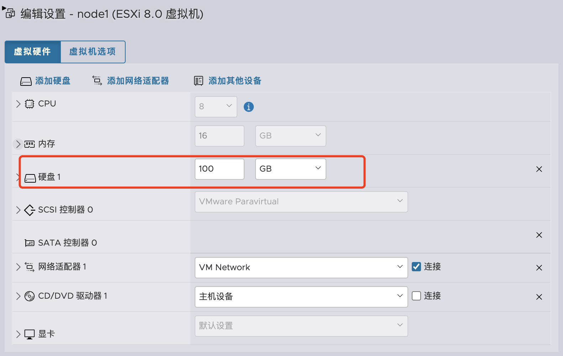Remove network adapter 1 with X icon

click(x=539, y=268)
